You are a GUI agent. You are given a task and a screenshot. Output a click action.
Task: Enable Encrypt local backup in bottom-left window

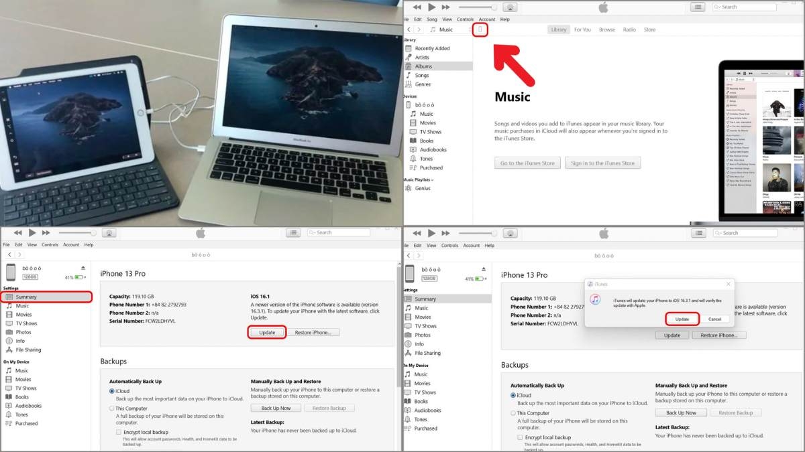tap(119, 433)
